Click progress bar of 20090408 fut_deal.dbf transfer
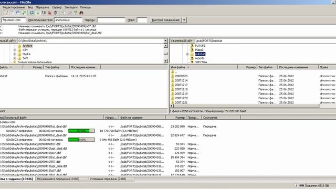The width and height of the screenshot is (336, 189). point(82,131)
